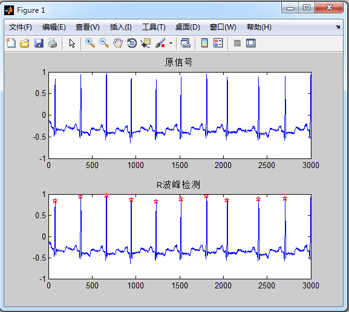The height and width of the screenshot is (312, 349).
Task: Insert Legend with the toolbar icon
Action: (x=218, y=43)
